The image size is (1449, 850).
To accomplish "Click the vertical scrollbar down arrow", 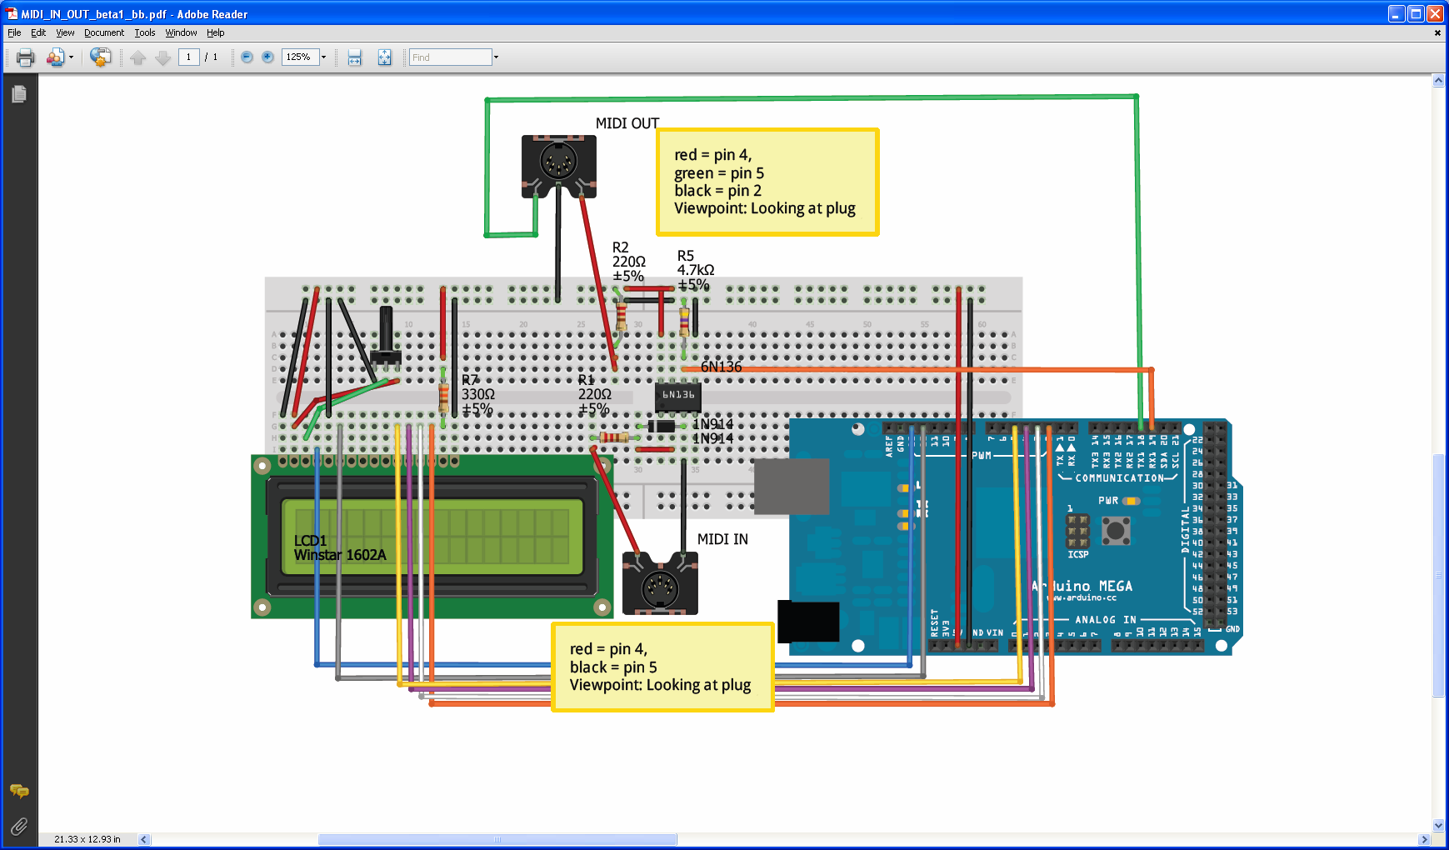I will (x=1438, y=825).
